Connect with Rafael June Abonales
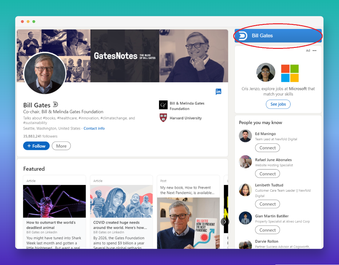 point(268,174)
